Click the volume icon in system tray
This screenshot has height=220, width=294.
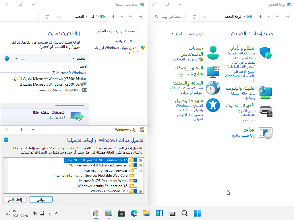click(34, 213)
